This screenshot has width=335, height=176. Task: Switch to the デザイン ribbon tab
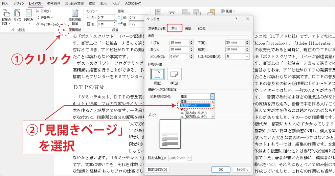pos(19,3)
